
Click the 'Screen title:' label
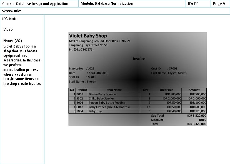tap(12, 11)
